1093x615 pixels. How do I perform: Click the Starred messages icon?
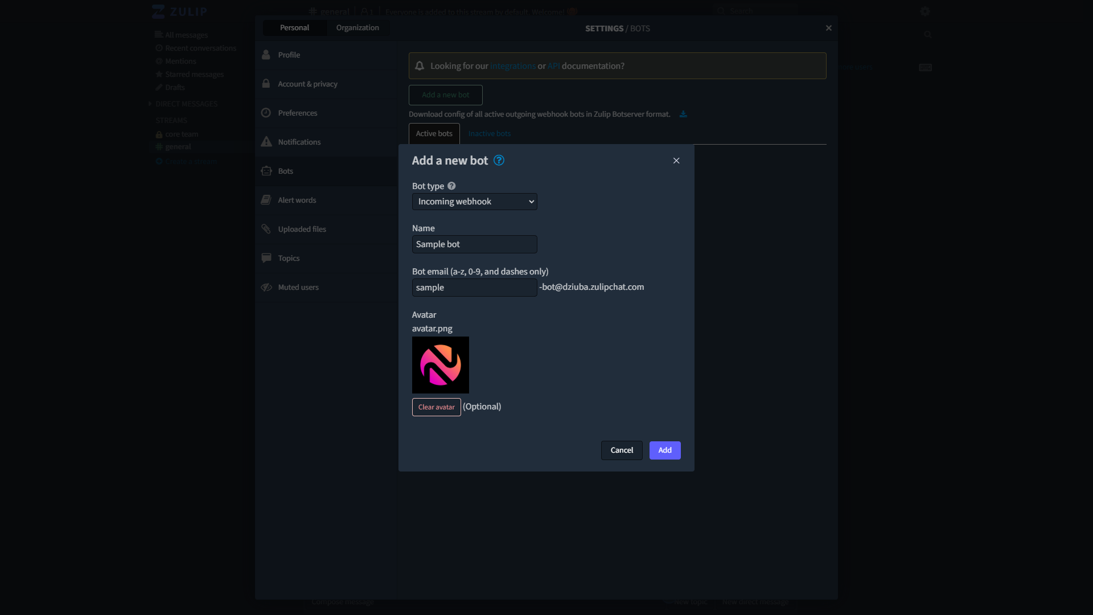(x=159, y=75)
